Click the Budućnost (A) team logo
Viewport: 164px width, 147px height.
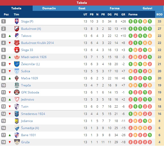17,29
